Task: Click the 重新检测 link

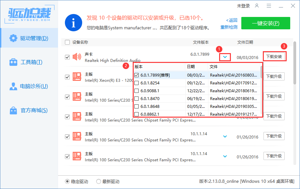Action: (x=229, y=27)
